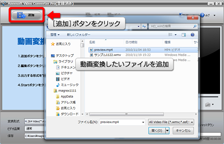This screenshot has width=224, height=144.
Task: Change view with the view icon
Action: (x=170, y=35)
